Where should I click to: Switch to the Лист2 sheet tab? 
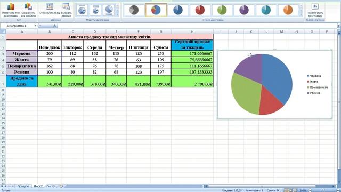coord(38,186)
